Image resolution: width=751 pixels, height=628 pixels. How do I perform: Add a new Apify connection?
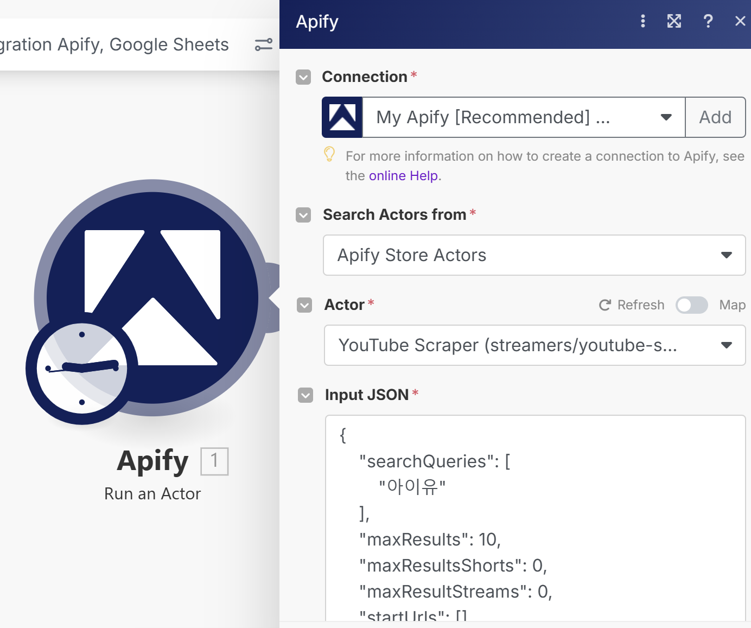[715, 117]
